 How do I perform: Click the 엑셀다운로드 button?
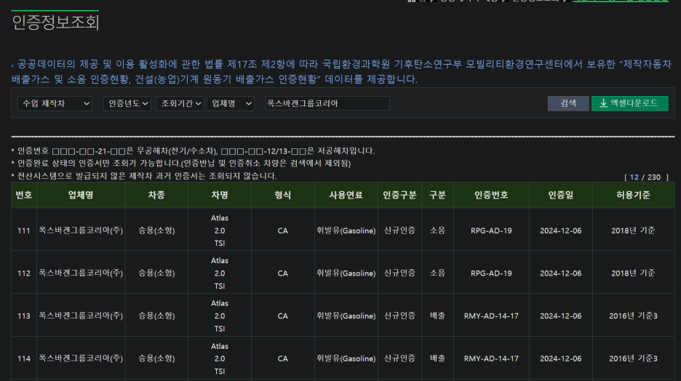coord(630,103)
